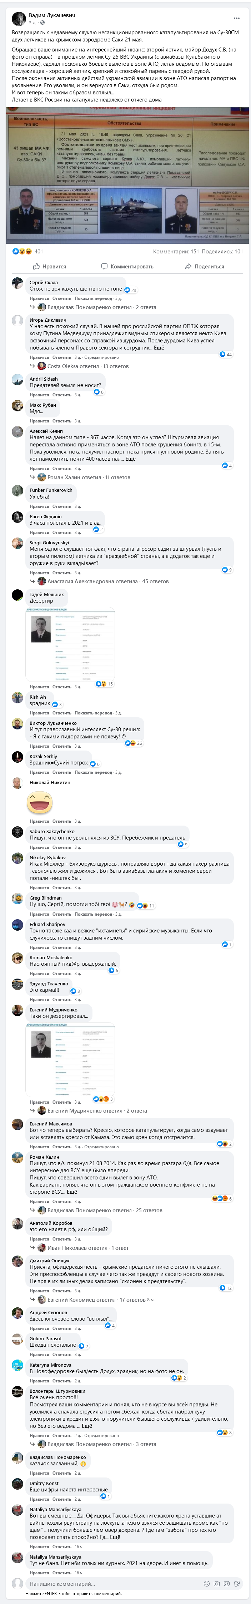This screenshot has height=1604, width=251.
Task: Like Andrii Sidash's comment
Action: coord(39,395)
